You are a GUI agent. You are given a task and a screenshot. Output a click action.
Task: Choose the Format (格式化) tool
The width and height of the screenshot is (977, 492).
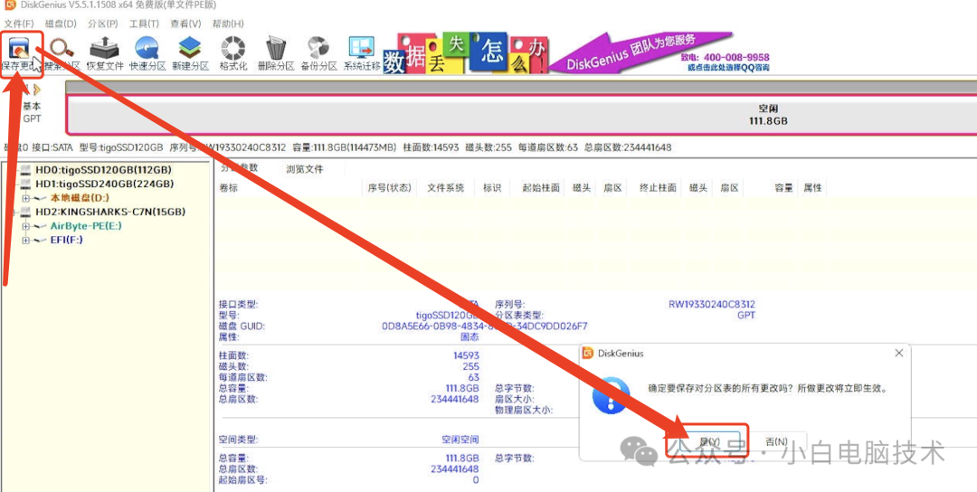pos(233,53)
